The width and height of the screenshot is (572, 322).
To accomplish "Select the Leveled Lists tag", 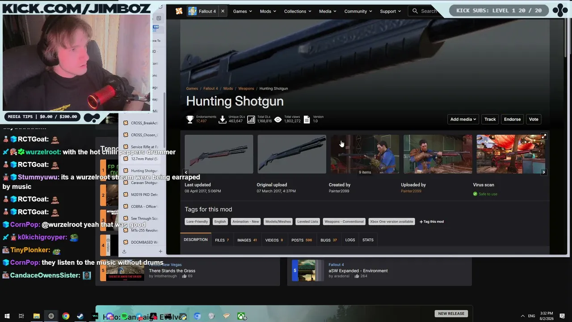I will click(308, 221).
